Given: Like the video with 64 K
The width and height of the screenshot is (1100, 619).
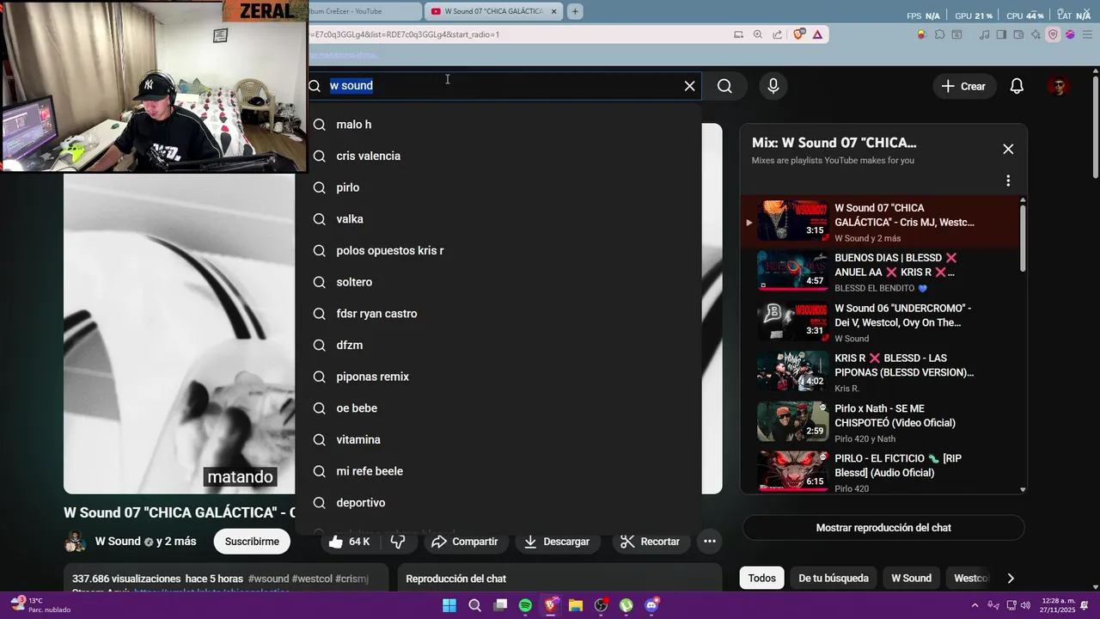Looking at the screenshot, I should [x=350, y=542].
